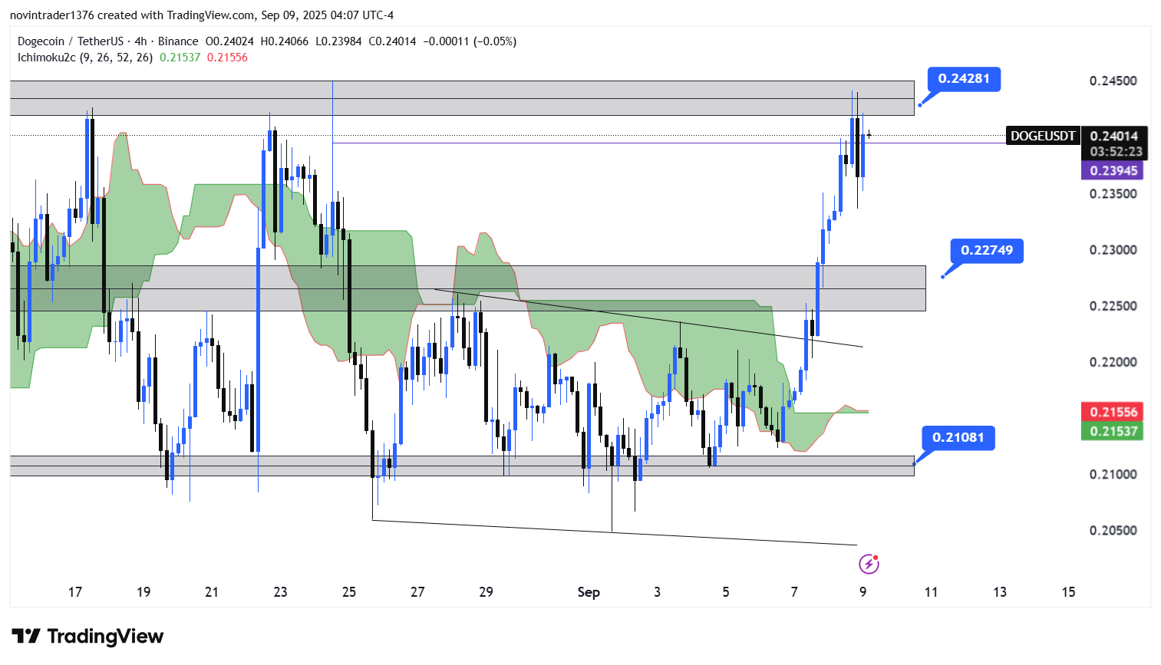Viewport: 1161px width, 665px height.
Task: Click the current price 0.24014 label
Action: 1114,136
